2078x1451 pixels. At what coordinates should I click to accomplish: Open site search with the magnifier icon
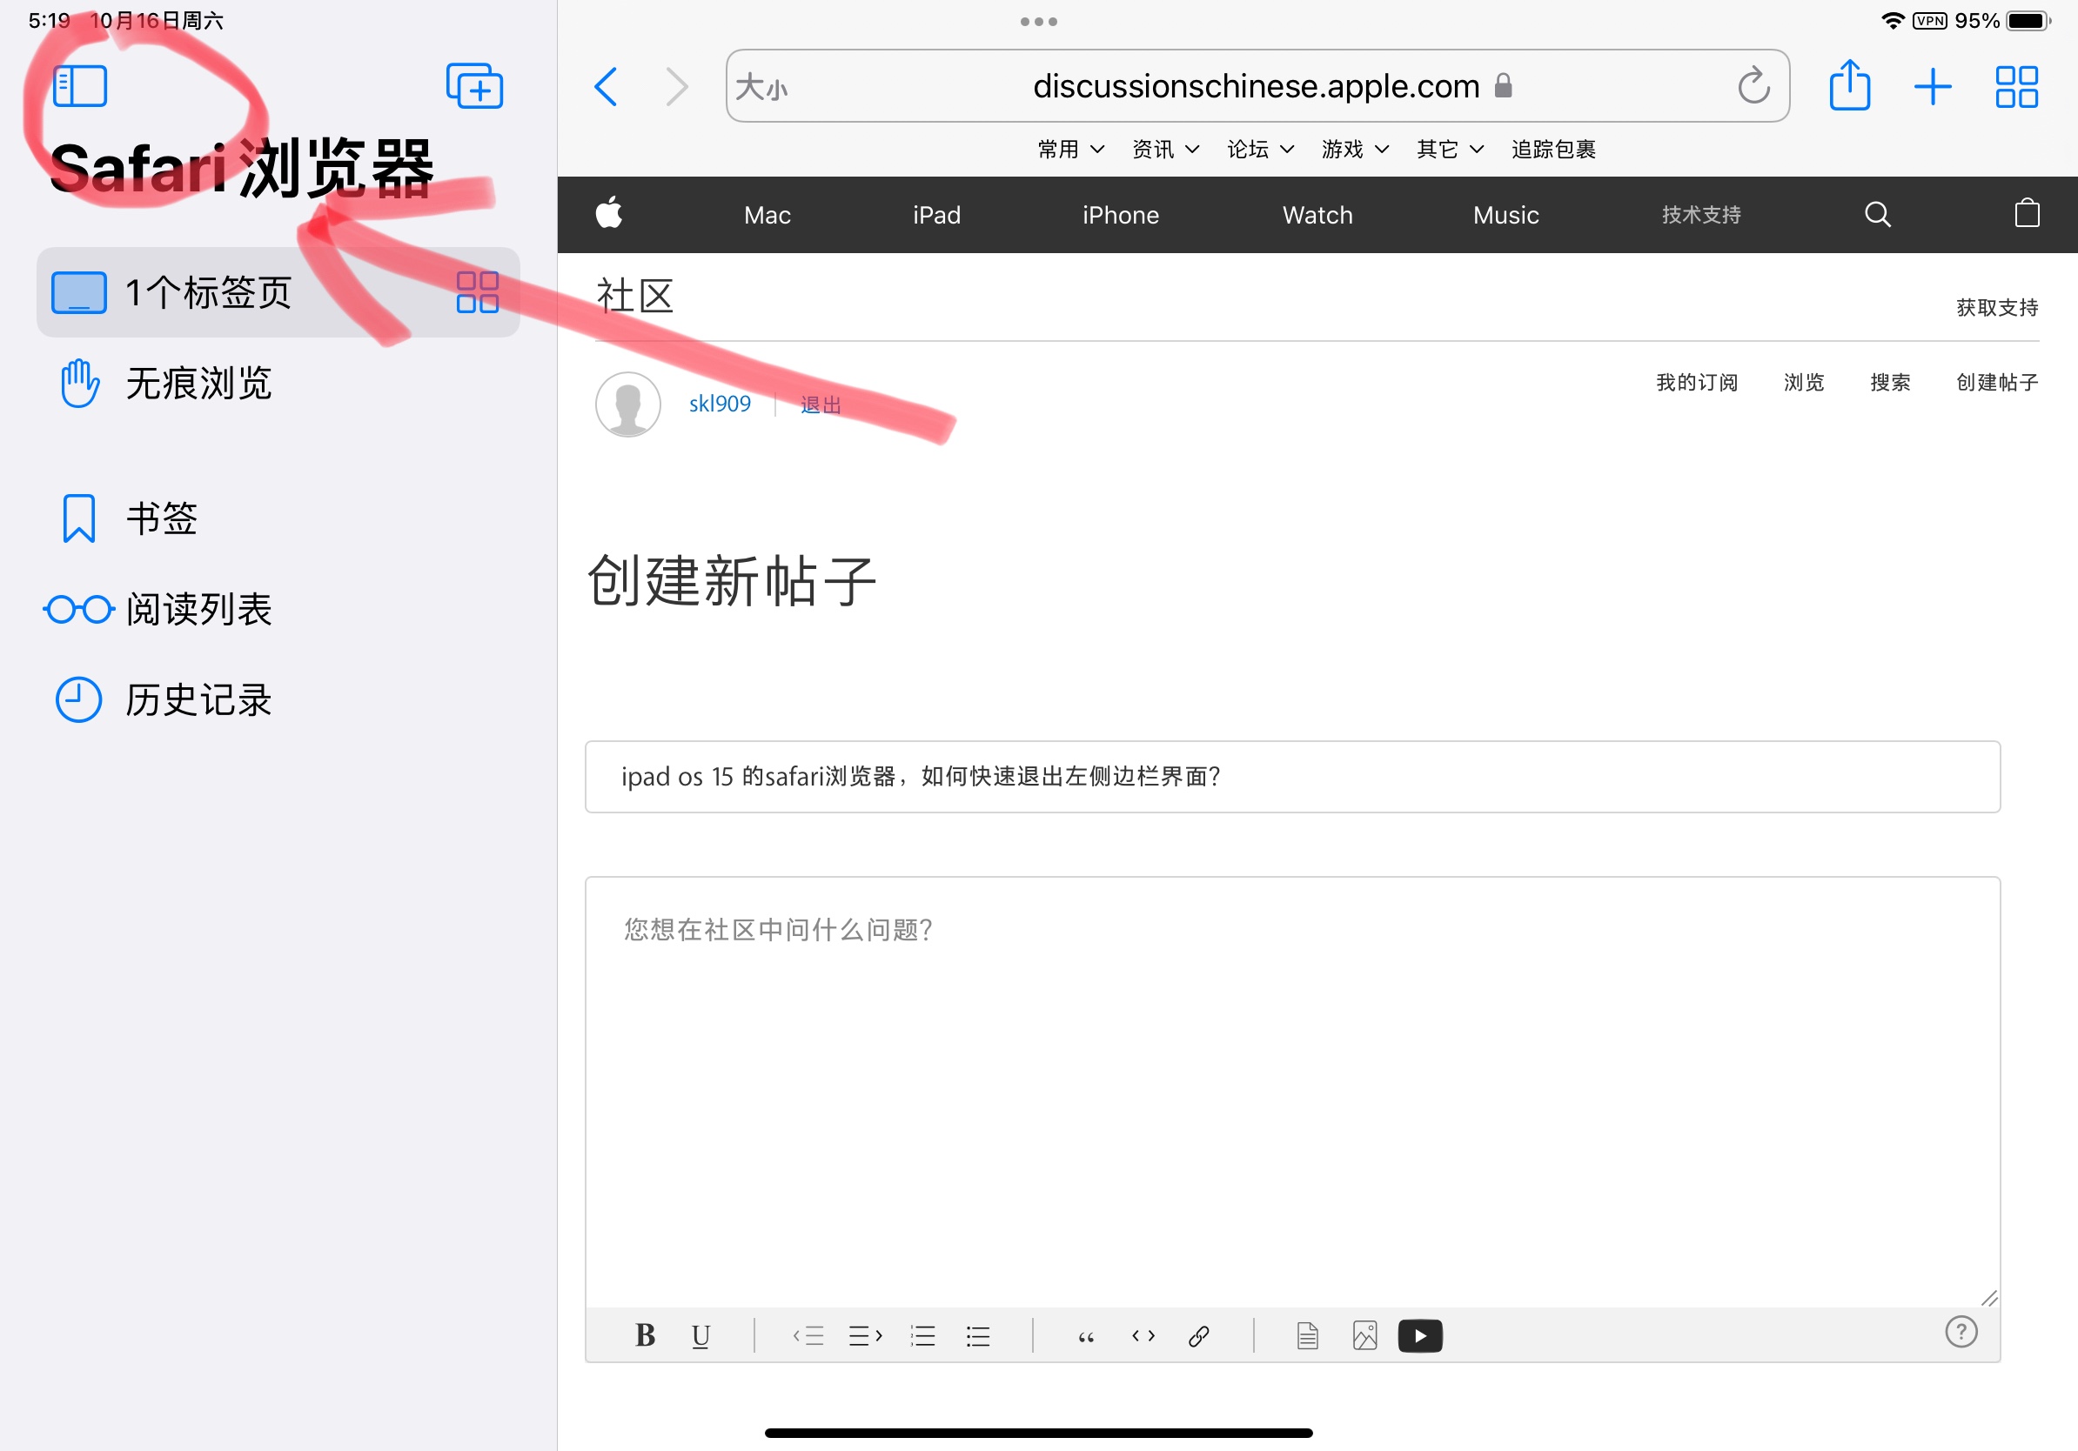coord(1878,214)
